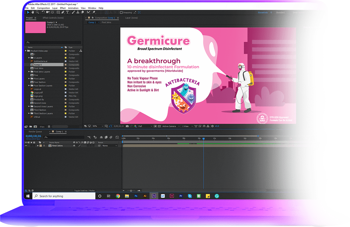The image size is (350, 227).
Task: Select the Rectangle shape tool
Action: (x=58, y=13)
